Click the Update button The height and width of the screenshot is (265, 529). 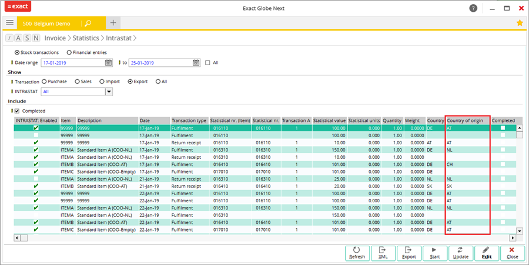coord(460,253)
